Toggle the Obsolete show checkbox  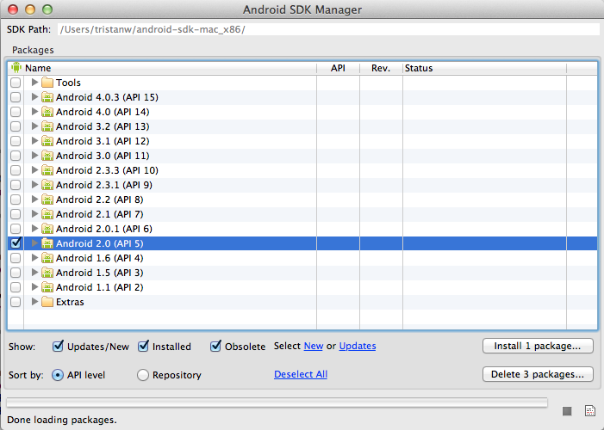[215, 347]
